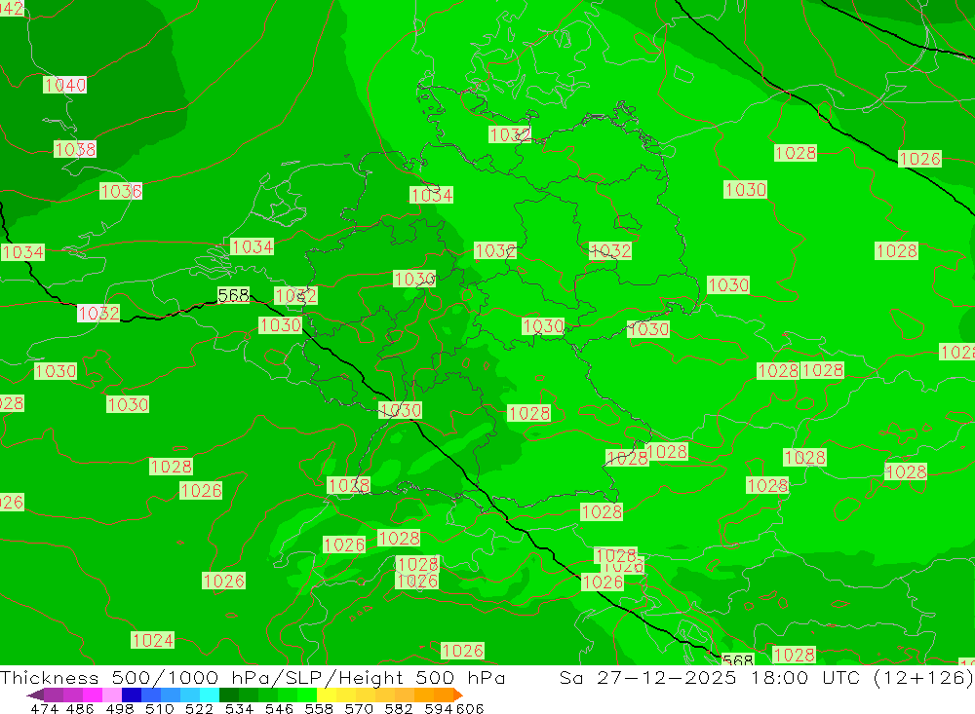This screenshot has height=714, width=975.
Task: Click the 1036 pressure label
Action: 121,191
